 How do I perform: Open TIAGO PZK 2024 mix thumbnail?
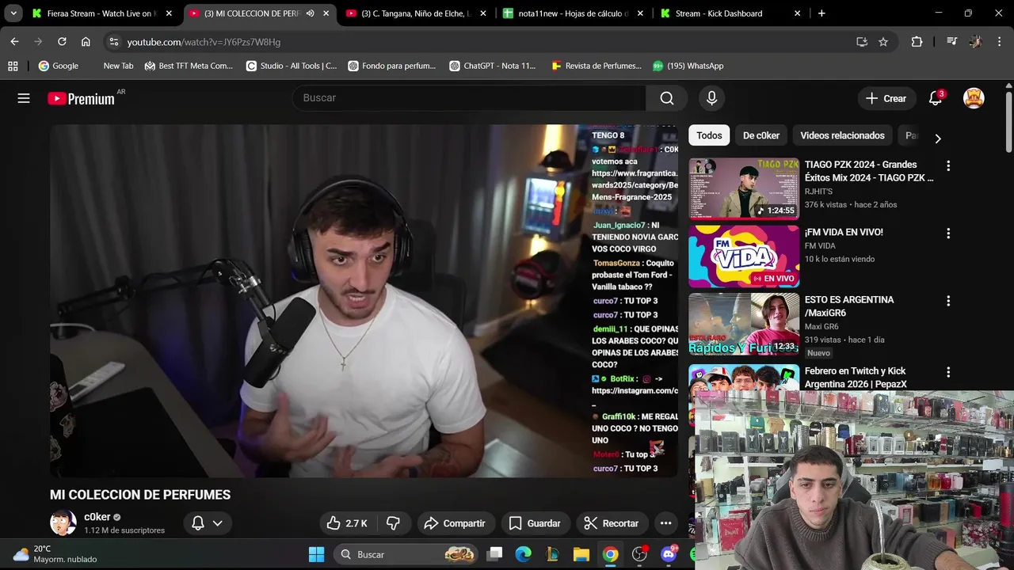click(744, 188)
